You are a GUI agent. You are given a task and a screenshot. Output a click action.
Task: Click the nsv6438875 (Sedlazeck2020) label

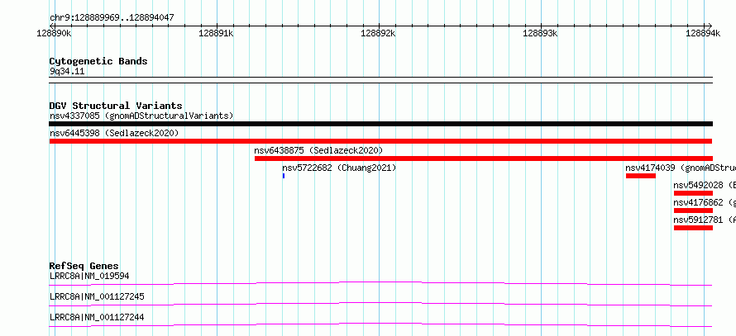[318, 150]
